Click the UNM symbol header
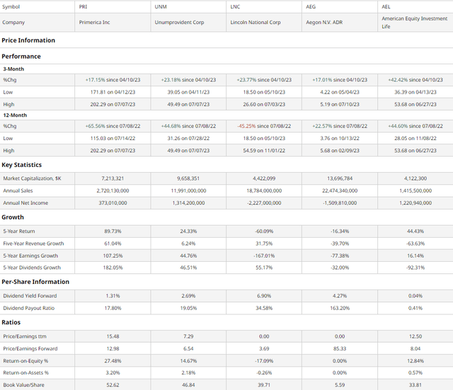The image size is (453, 390). coord(161,6)
